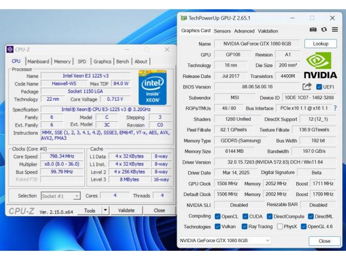The width and height of the screenshot is (346, 260).
Task: Click the Multiplier x8.0 (8.0 - 36.0) value
Action: pos(62,164)
